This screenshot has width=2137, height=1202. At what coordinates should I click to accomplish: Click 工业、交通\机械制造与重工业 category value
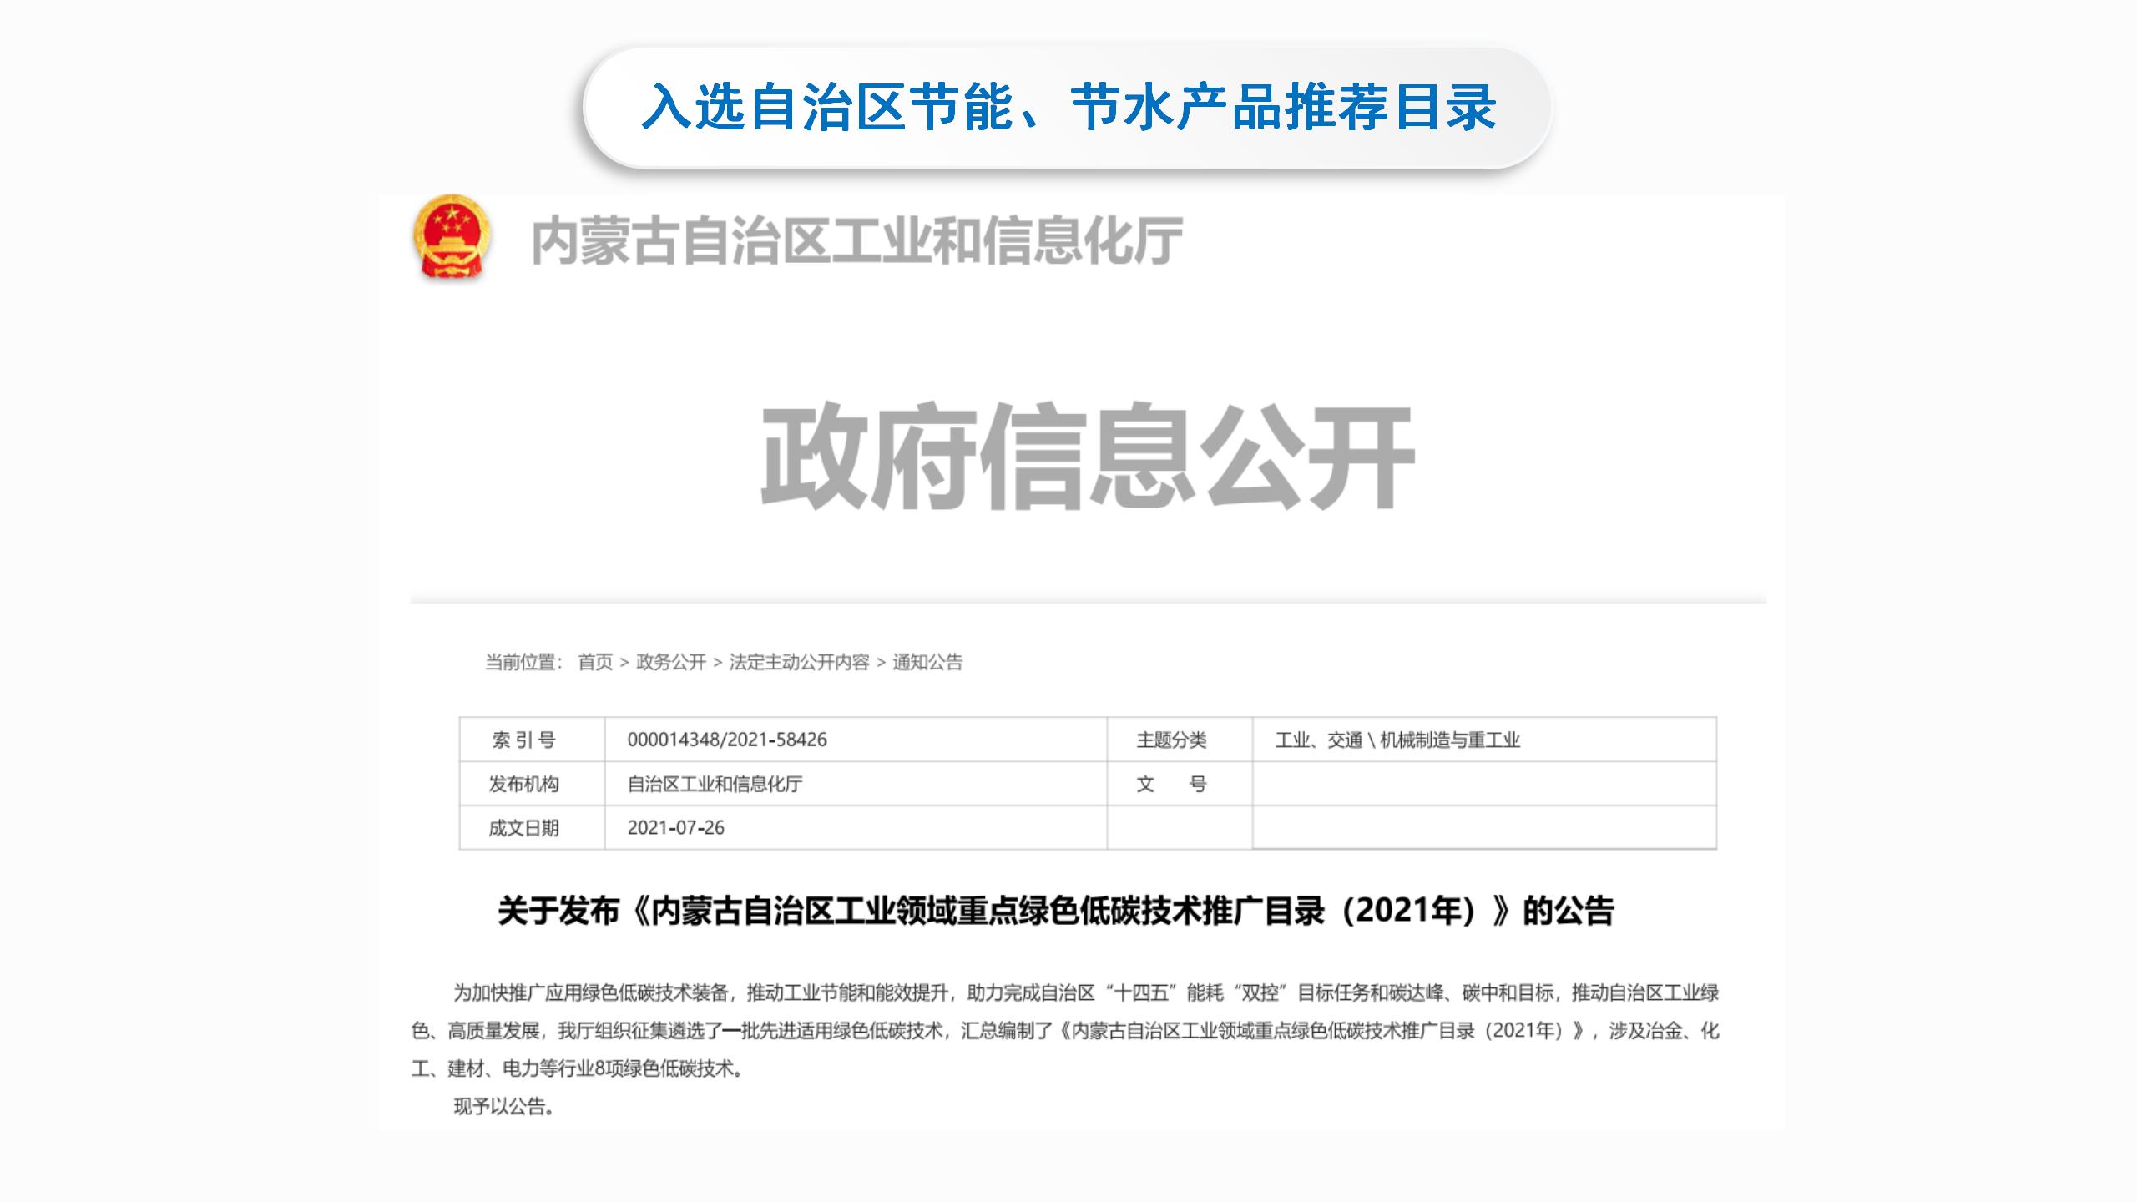(x=1397, y=740)
